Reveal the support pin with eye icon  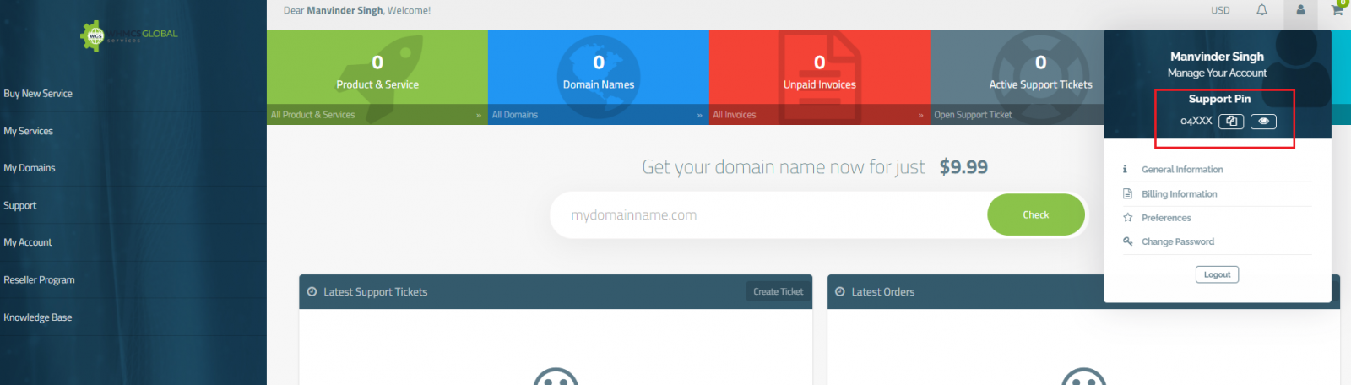click(1263, 122)
